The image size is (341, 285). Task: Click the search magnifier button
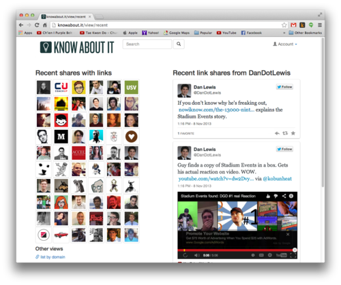tap(179, 44)
